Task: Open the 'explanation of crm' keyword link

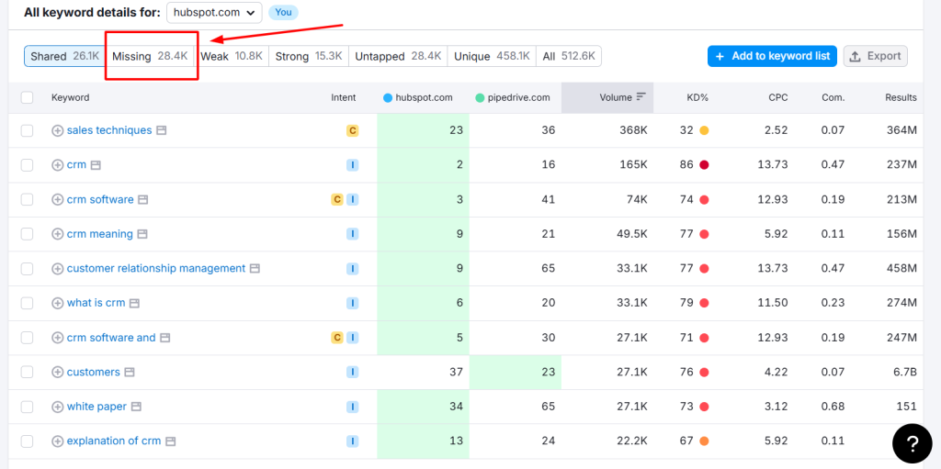Action: pos(114,441)
